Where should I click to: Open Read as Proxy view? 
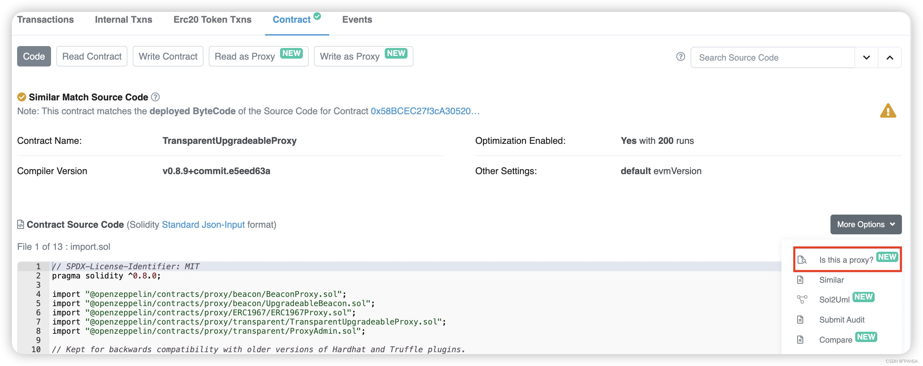point(258,56)
